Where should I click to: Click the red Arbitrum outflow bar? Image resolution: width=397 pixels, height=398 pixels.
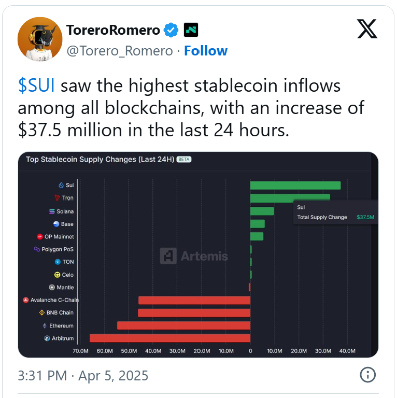(170, 338)
